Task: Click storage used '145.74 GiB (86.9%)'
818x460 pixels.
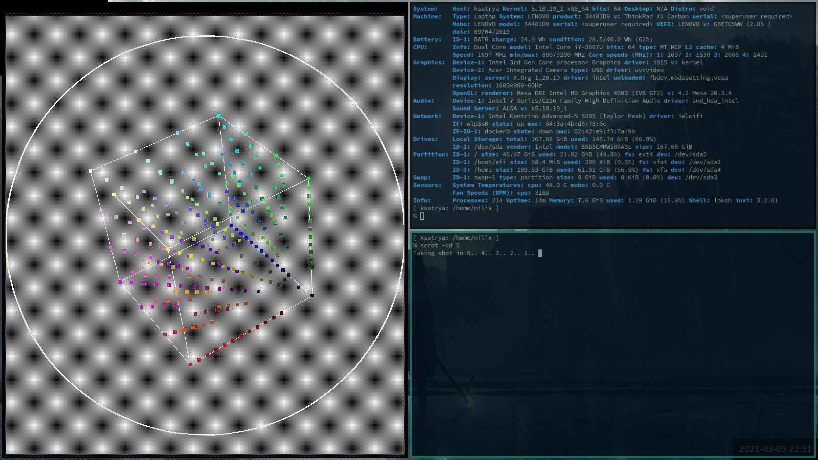Action: click(x=624, y=139)
